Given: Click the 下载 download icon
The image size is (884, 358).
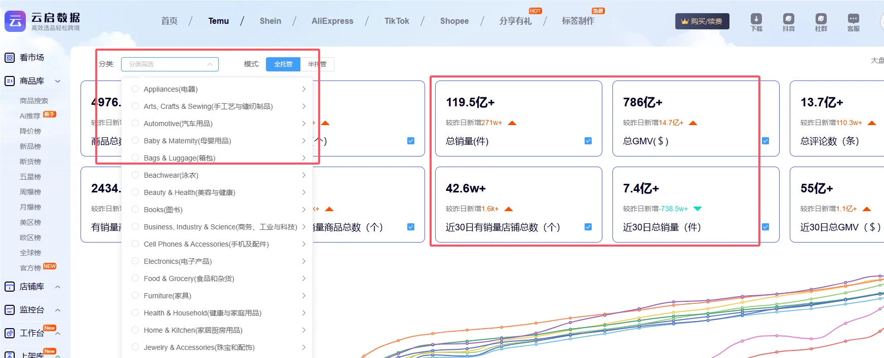Looking at the screenshot, I should [x=756, y=19].
